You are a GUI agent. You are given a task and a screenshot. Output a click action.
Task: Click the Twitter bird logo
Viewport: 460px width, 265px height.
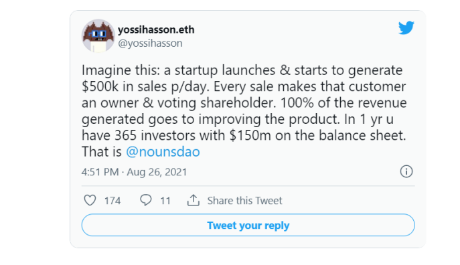pos(406,27)
